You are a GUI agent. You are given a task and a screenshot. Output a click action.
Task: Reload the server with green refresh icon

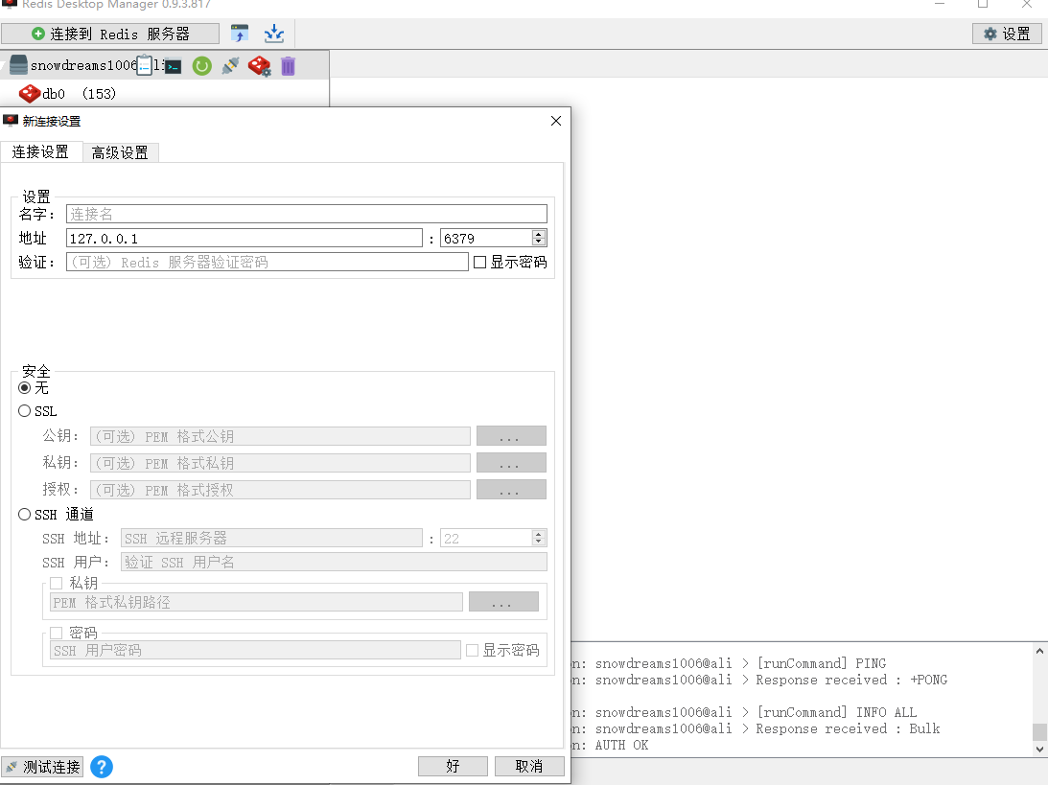point(201,66)
